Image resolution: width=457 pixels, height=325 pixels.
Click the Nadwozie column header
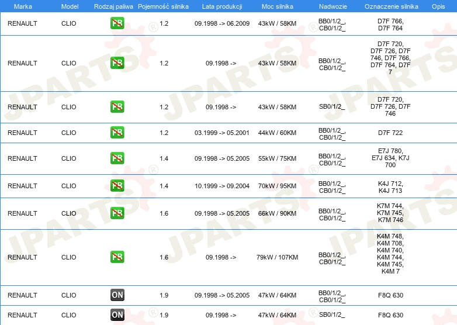point(332,6)
